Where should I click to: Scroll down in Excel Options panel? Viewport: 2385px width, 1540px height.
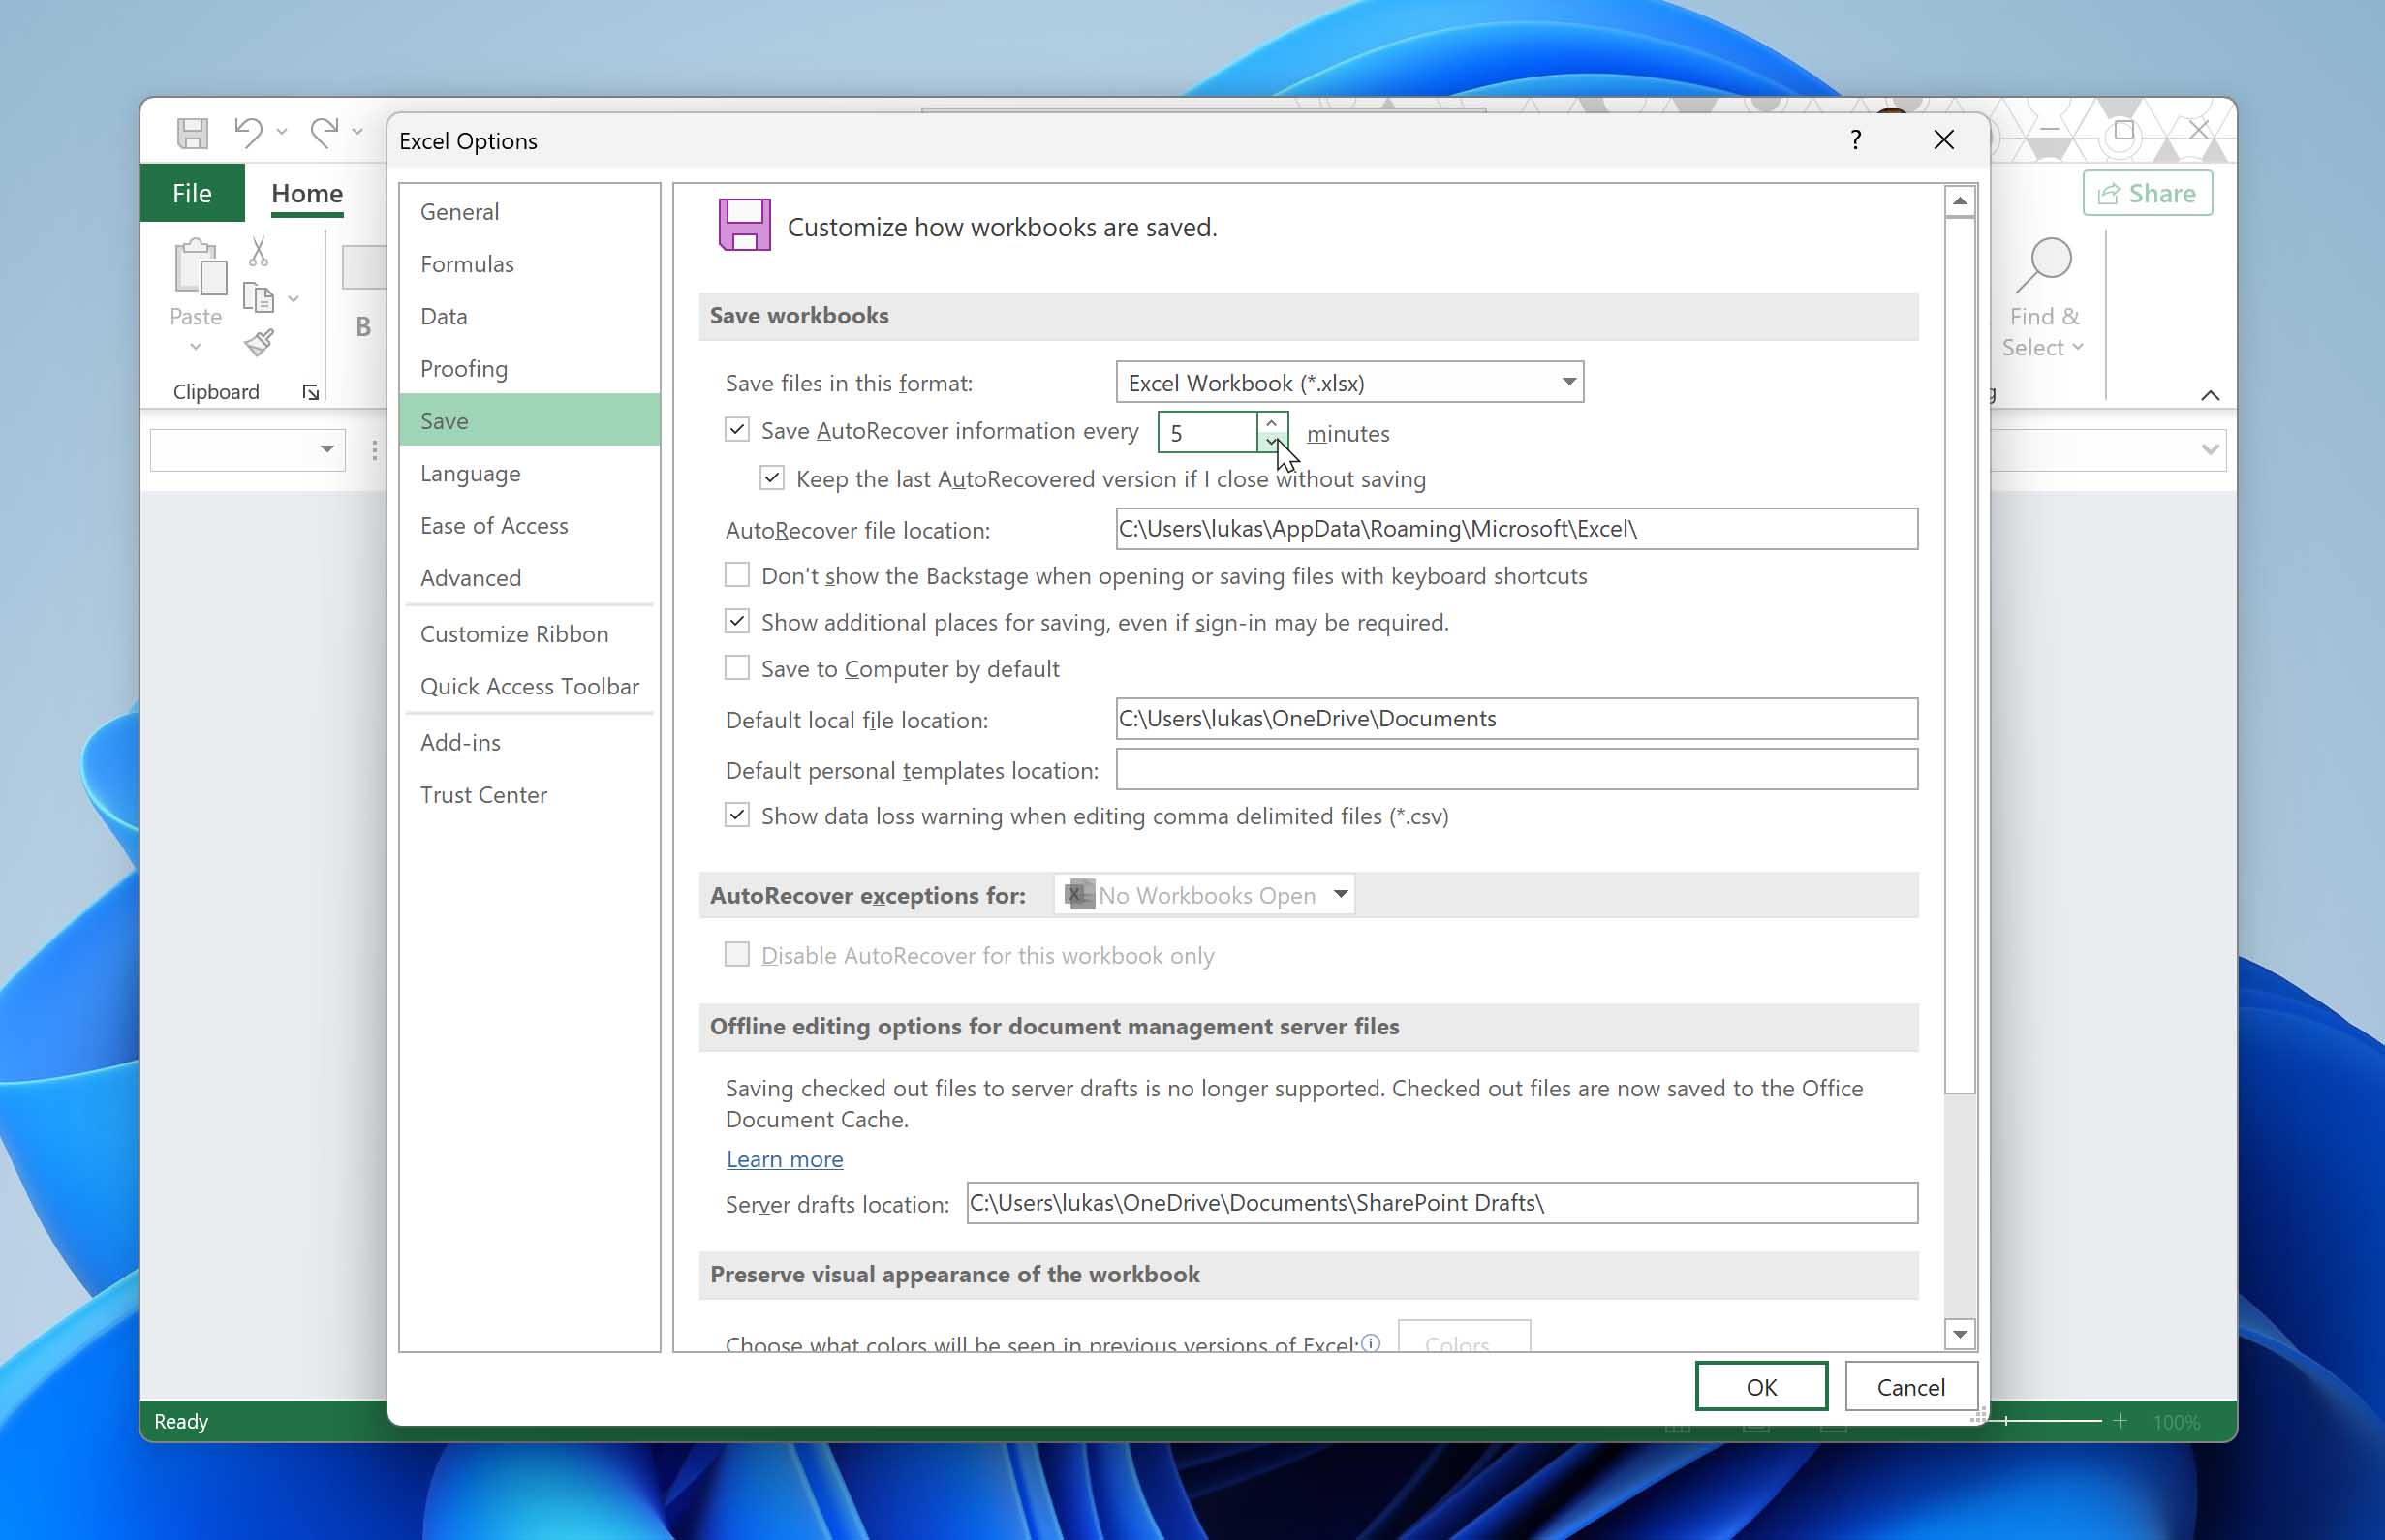(1959, 1335)
